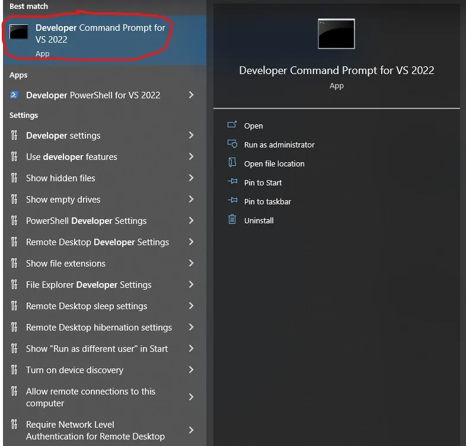This screenshot has height=446, width=466.
Task: Choose Run as administrator
Action: [x=279, y=145]
